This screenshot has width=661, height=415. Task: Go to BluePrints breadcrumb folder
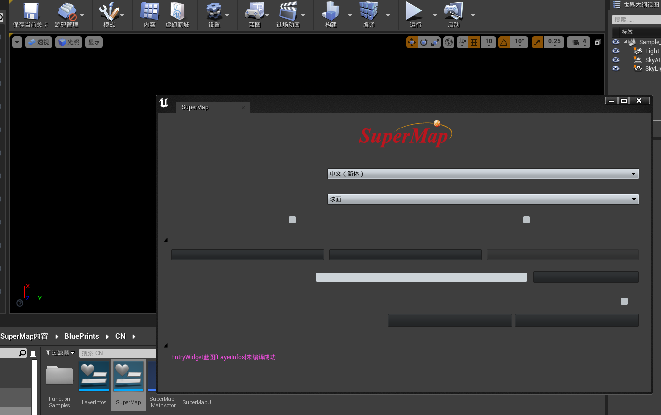coord(82,336)
